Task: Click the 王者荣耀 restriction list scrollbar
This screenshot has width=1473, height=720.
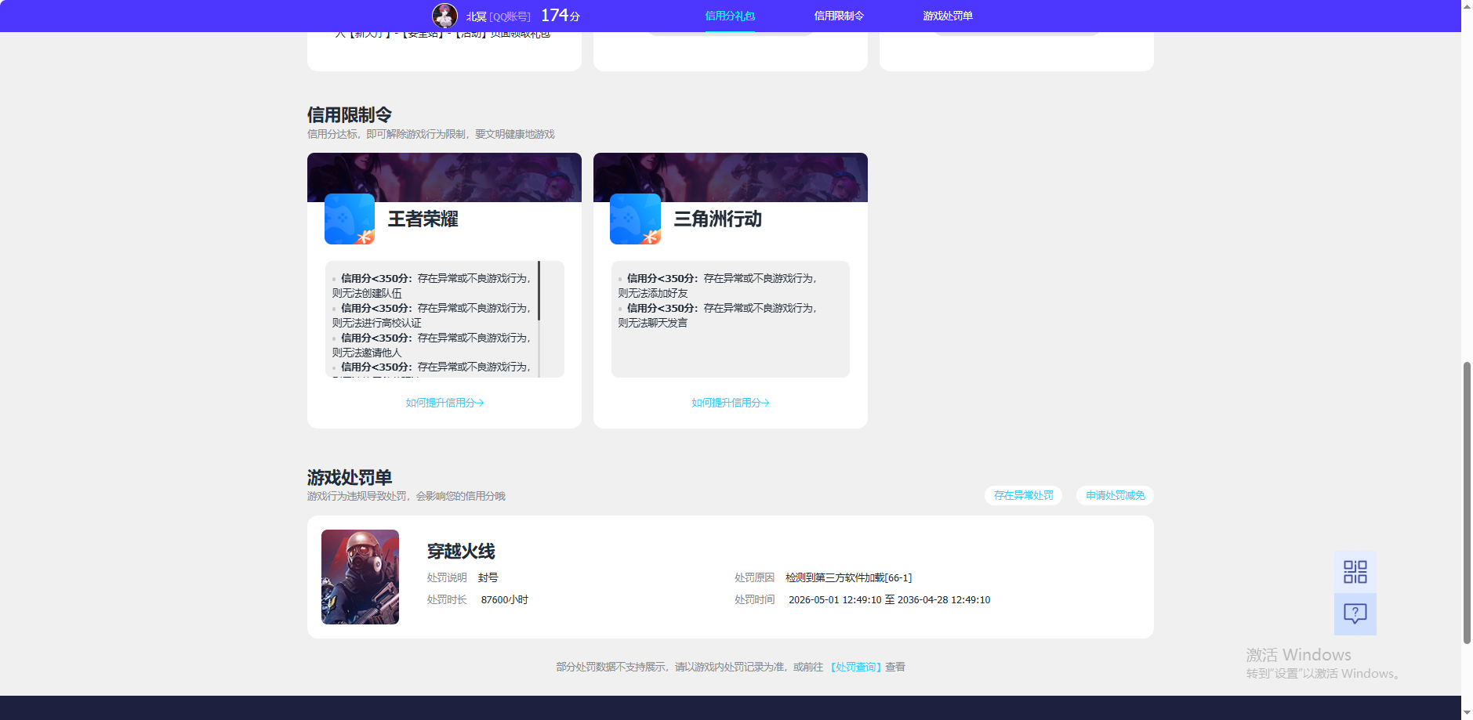Action: pos(539,291)
